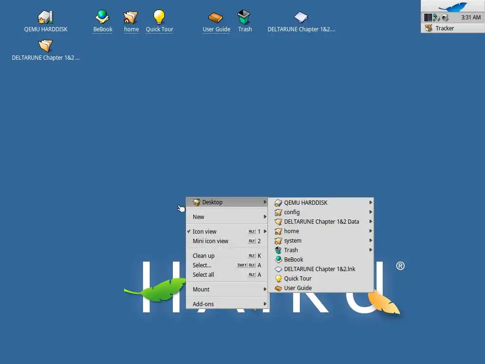
Task: Switch to Mini icon view
Action: [227, 241]
